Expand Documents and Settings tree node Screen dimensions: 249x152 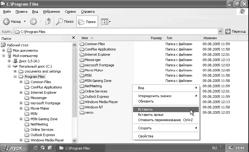point(15,71)
